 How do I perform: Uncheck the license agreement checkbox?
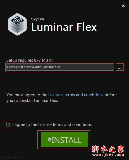[x=9, y=124]
